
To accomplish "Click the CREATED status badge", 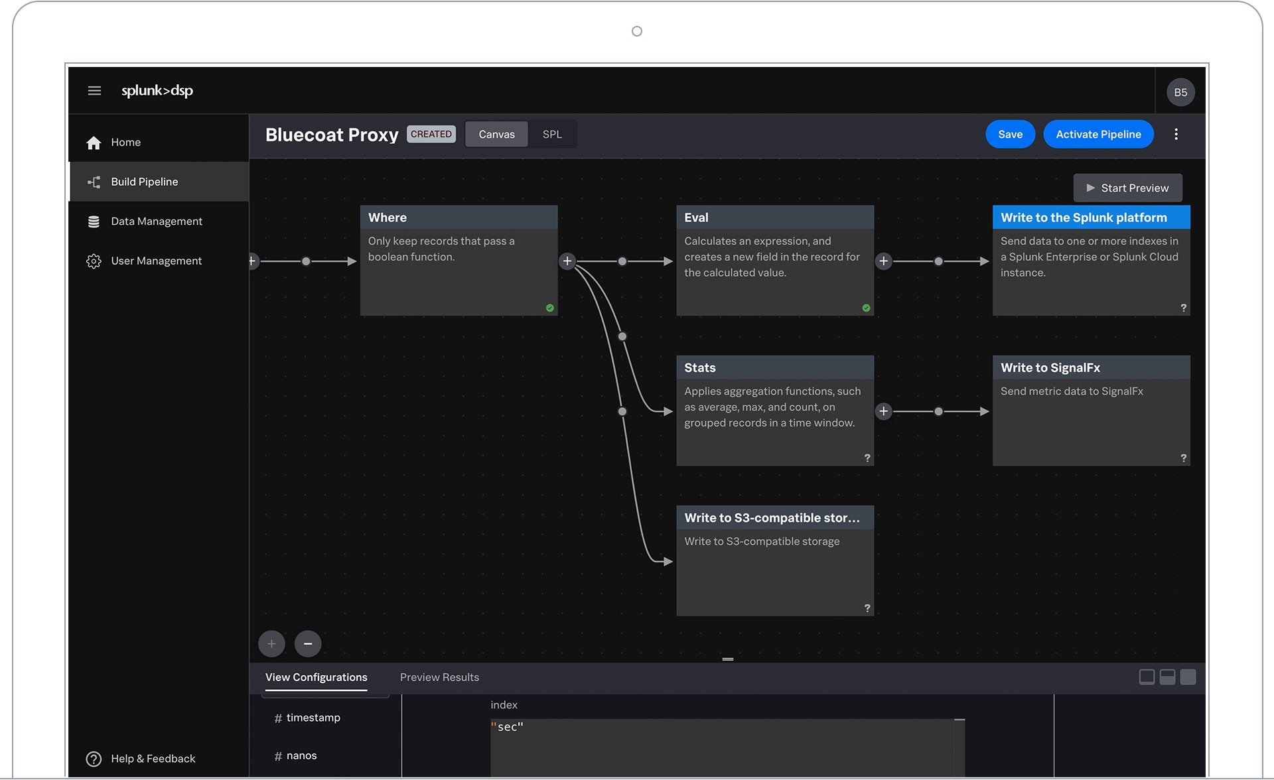I will pyautogui.click(x=431, y=134).
